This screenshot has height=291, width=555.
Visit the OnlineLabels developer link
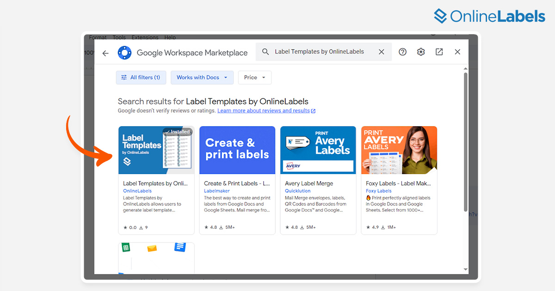click(137, 191)
